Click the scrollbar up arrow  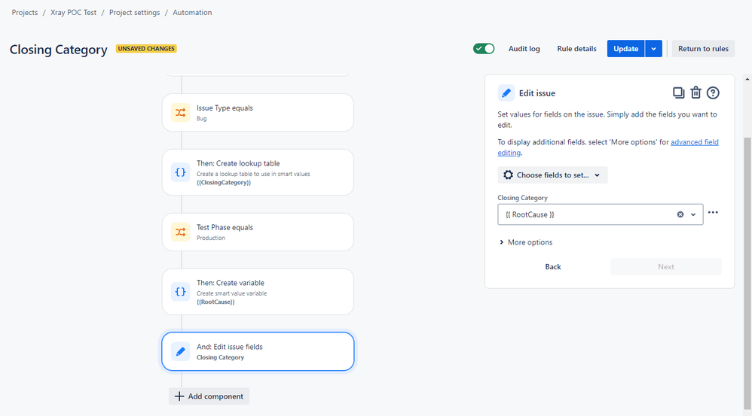747,78
